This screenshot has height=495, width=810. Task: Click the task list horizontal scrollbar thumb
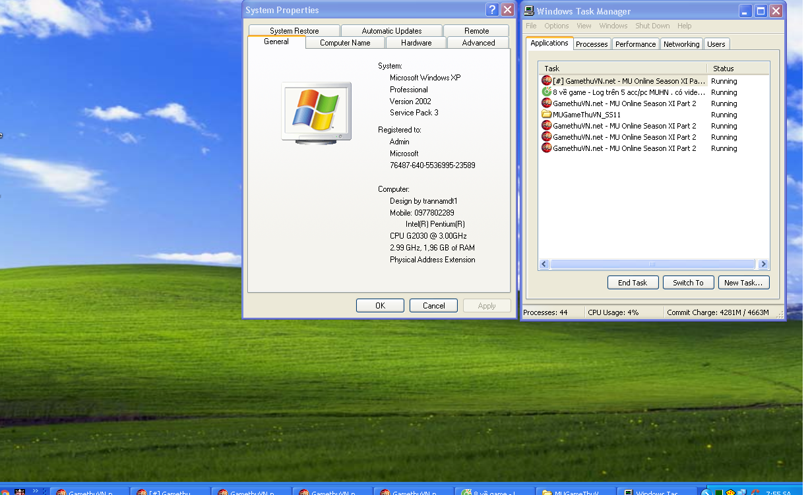[652, 264]
